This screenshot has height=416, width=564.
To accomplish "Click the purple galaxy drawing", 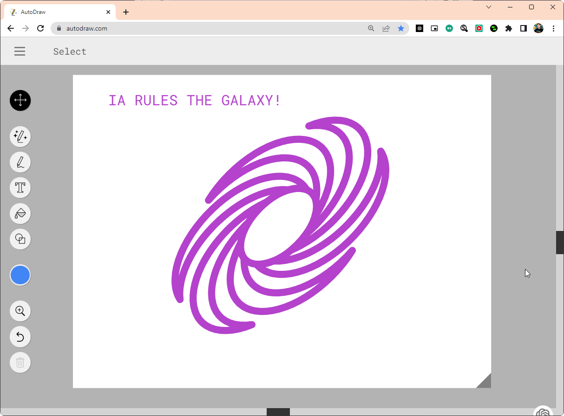I will (x=280, y=225).
